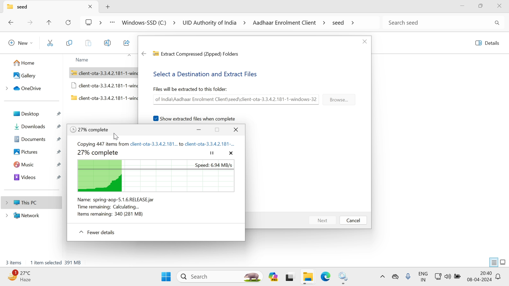
Task: Click the Browse... button
Action: click(339, 100)
